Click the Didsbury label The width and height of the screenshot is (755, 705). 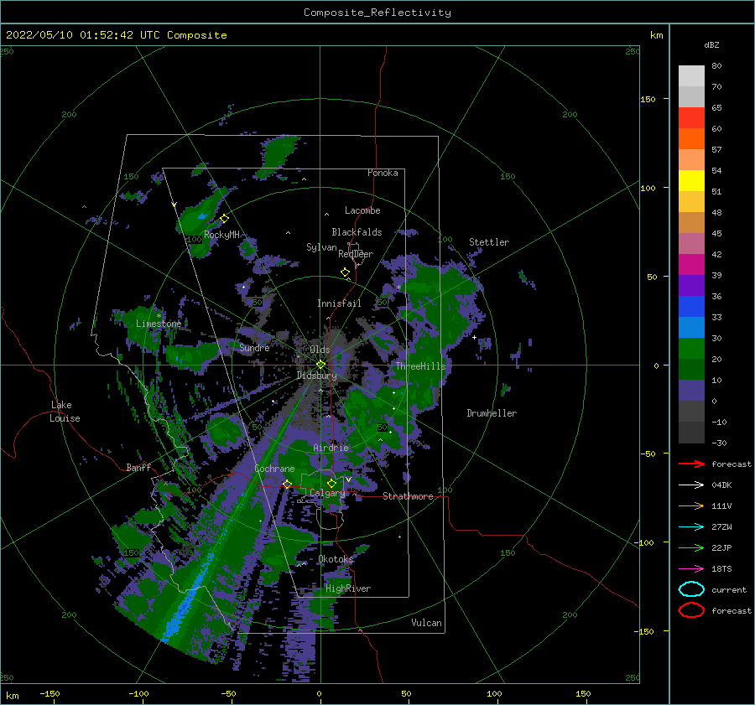316,376
